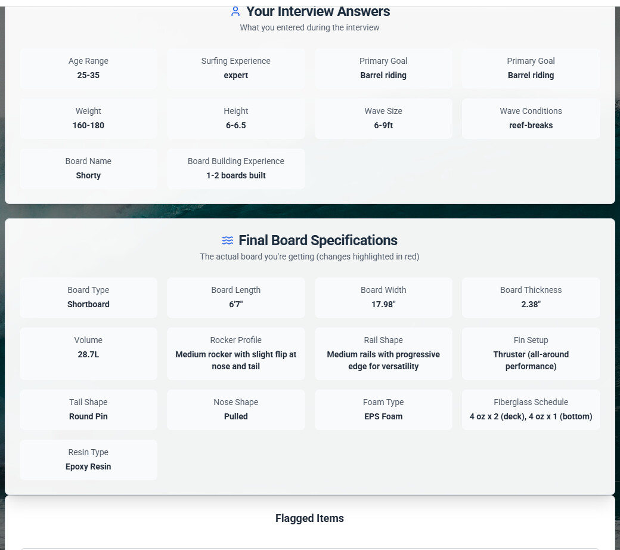Screen dimensions: 620x550
Task: Select the Resin Type Epoxy Resin card
Action: coord(88,460)
